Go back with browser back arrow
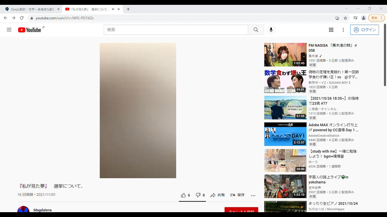 pos(5,18)
